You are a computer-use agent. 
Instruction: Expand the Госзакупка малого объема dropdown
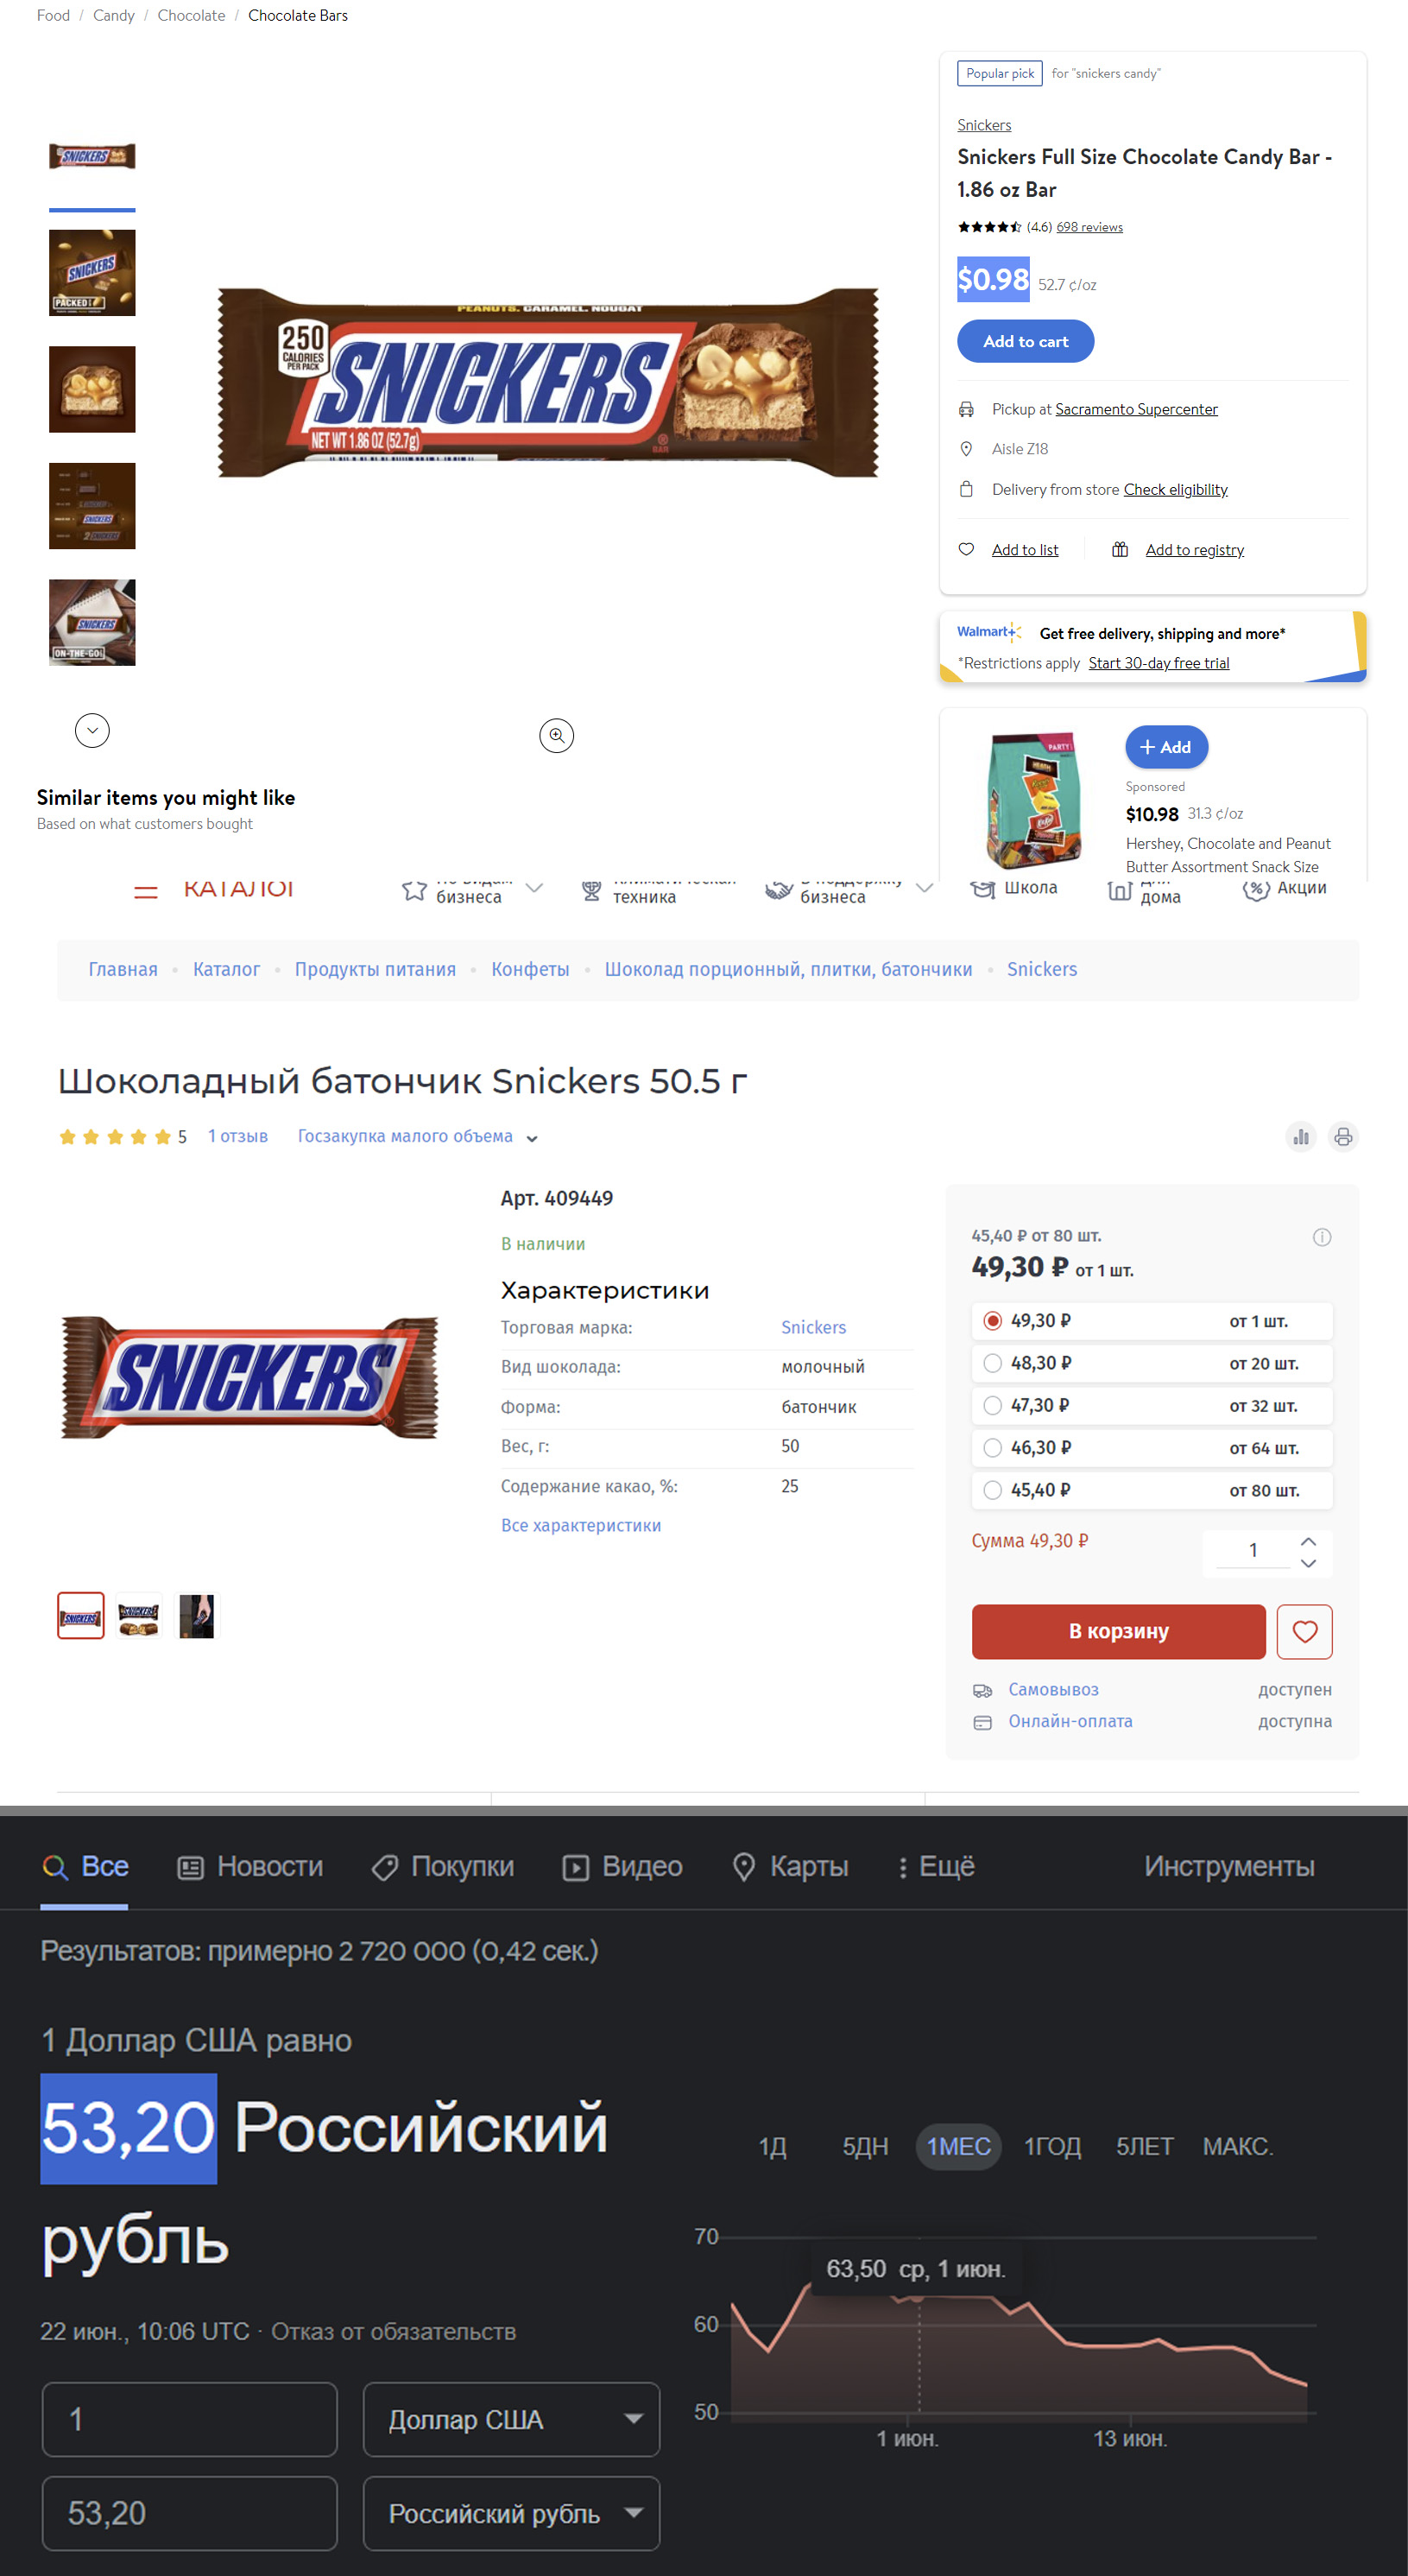tap(418, 1137)
